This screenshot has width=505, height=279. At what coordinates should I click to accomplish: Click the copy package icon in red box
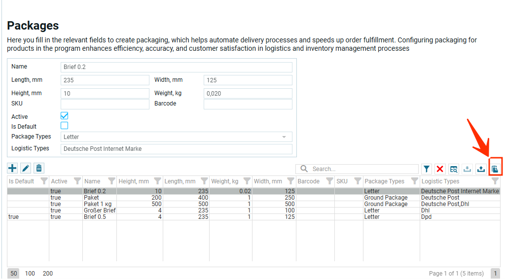(495, 169)
